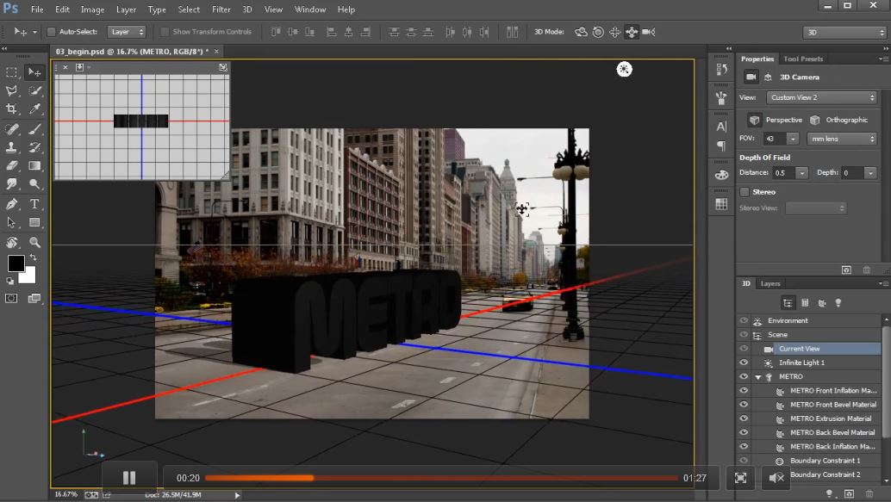The image size is (891, 502).
Task: Select the Gradient tool
Action: pos(34,166)
